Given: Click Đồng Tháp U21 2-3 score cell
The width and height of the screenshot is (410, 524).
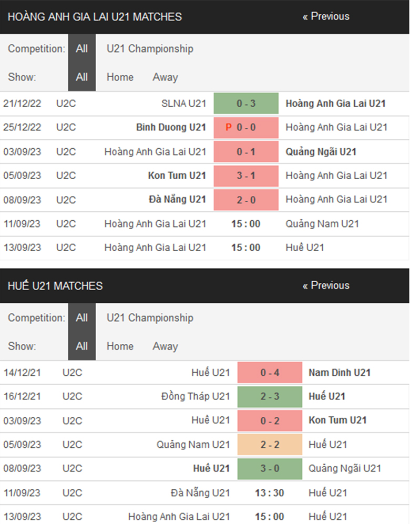Looking at the screenshot, I should point(269,397).
